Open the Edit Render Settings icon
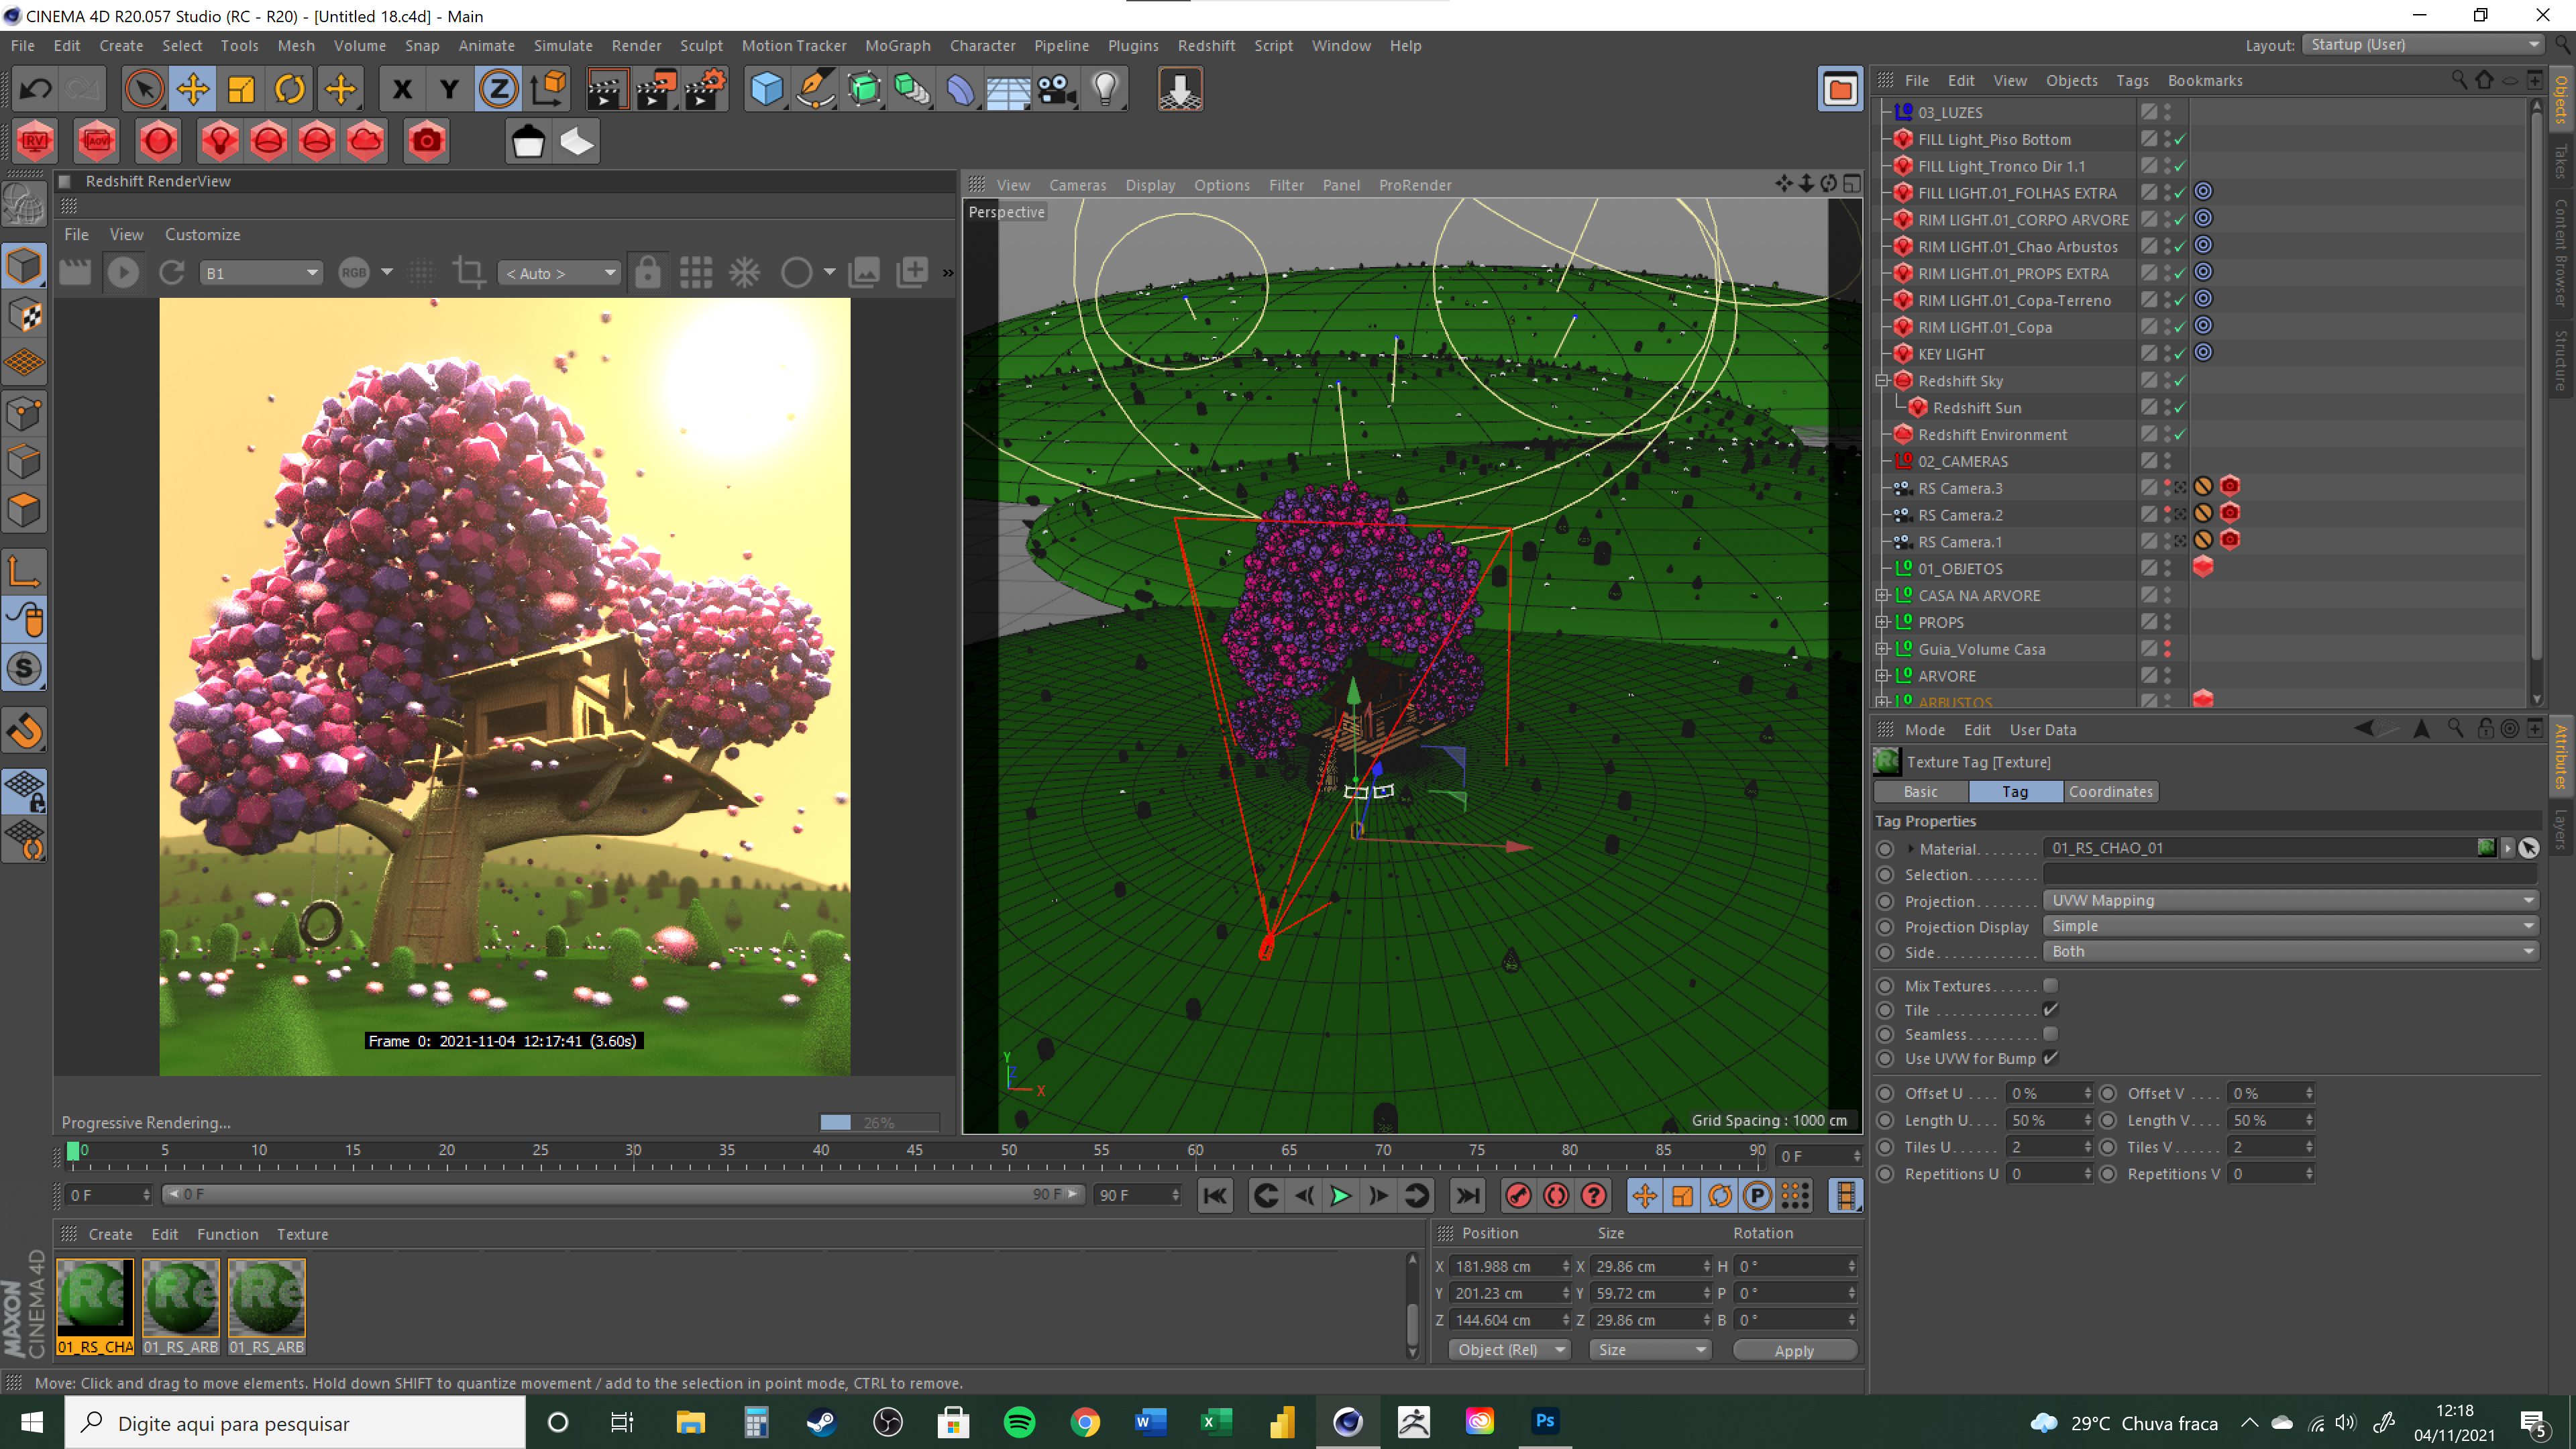This screenshot has width=2576, height=1449. tap(705, 90)
